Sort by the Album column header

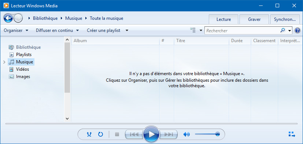(x=115, y=41)
